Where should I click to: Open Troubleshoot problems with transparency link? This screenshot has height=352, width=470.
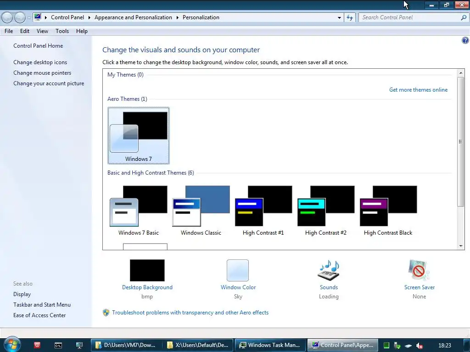(x=190, y=313)
